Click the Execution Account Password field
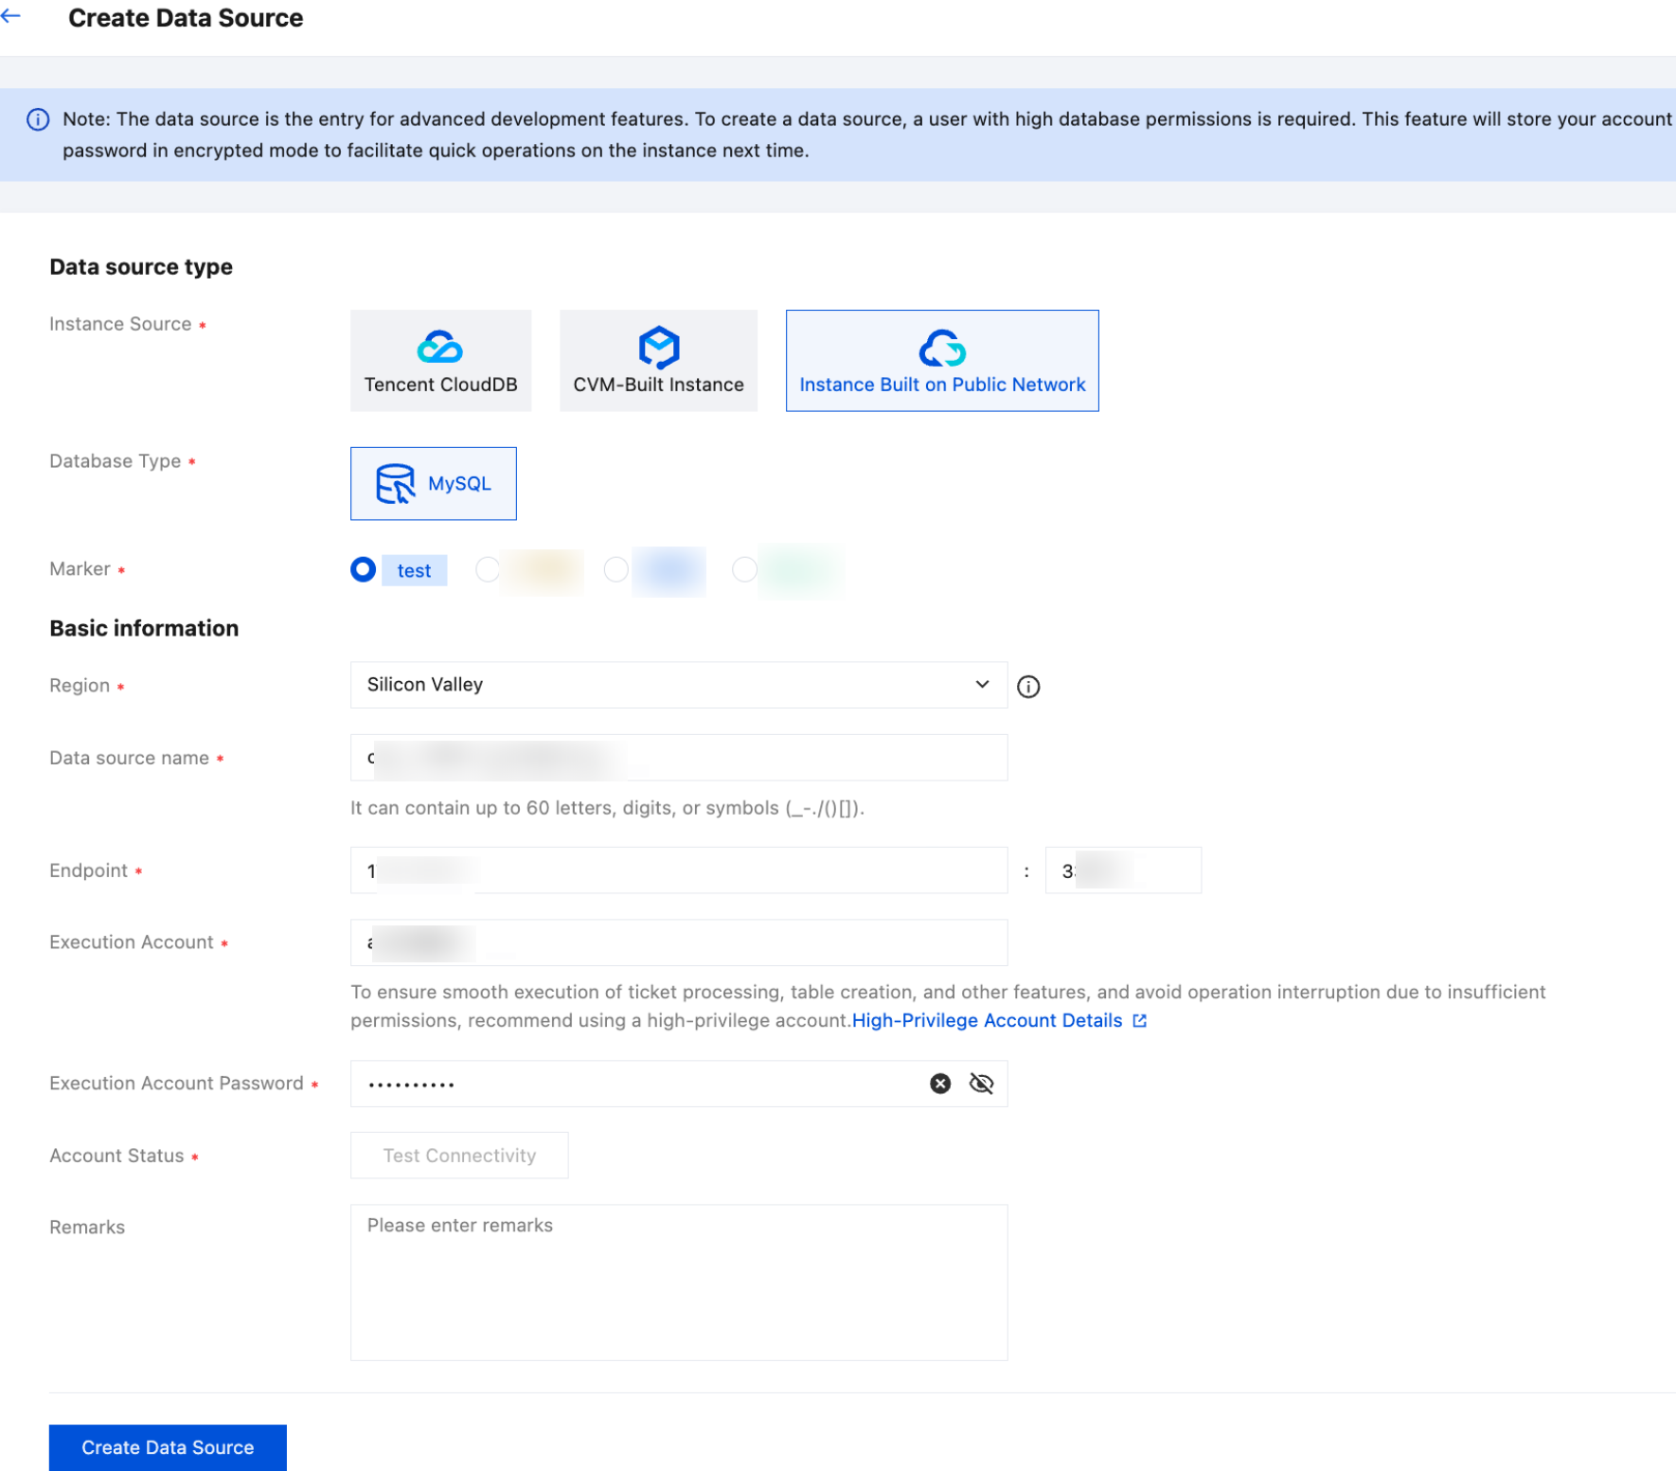 point(679,1084)
